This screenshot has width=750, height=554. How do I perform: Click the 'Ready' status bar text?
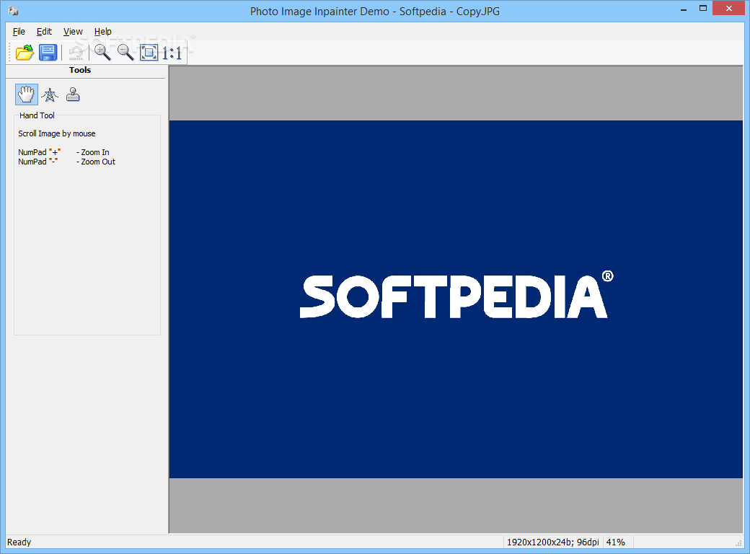[x=19, y=542]
